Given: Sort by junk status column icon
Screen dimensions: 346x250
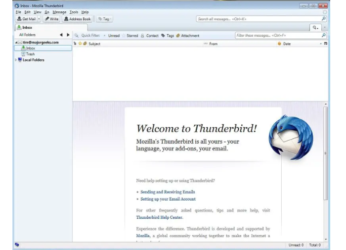Looking at the screenshot, I should 279,44.
